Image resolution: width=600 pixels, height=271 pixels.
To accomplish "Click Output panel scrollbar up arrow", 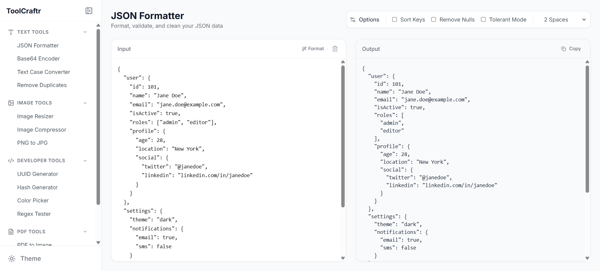I will [587, 62].
